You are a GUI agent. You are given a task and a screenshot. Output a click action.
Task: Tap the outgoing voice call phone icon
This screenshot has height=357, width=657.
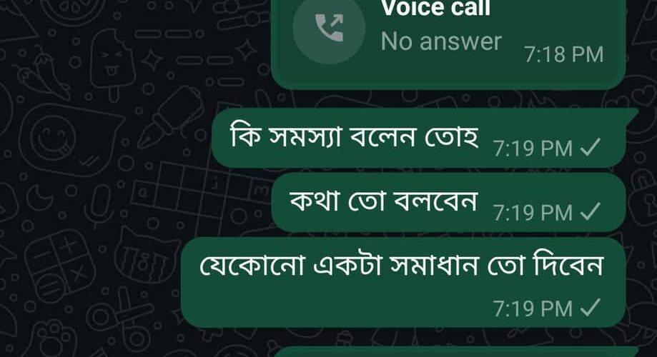pyautogui.click(x=329, y=29)
